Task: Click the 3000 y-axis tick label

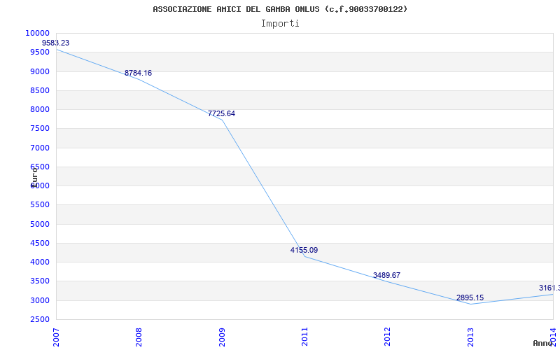Action: click(x=39, y=300)
